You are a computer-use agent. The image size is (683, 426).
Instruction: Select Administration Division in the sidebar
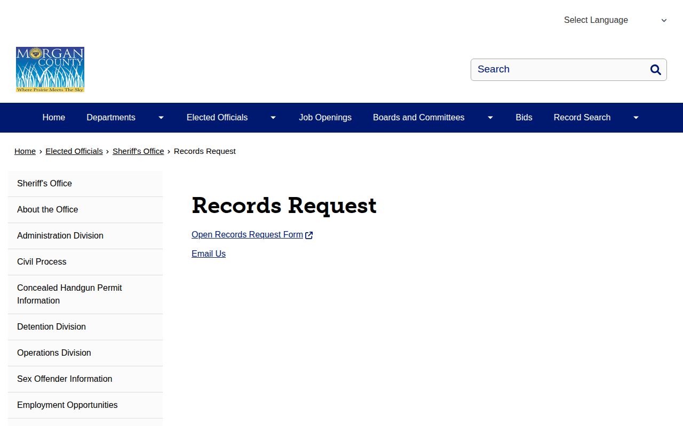(x=85, y=236)
